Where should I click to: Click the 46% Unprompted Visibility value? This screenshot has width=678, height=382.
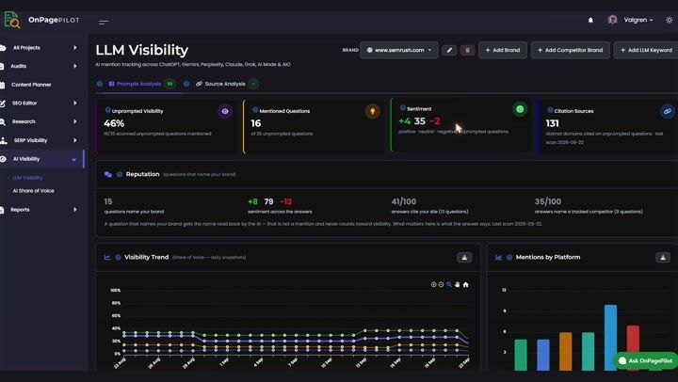click(x=114, y=123)
